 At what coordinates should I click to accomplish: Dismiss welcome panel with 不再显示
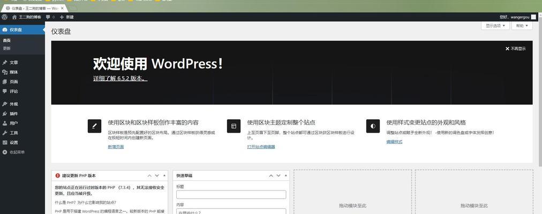pos(515,49)
